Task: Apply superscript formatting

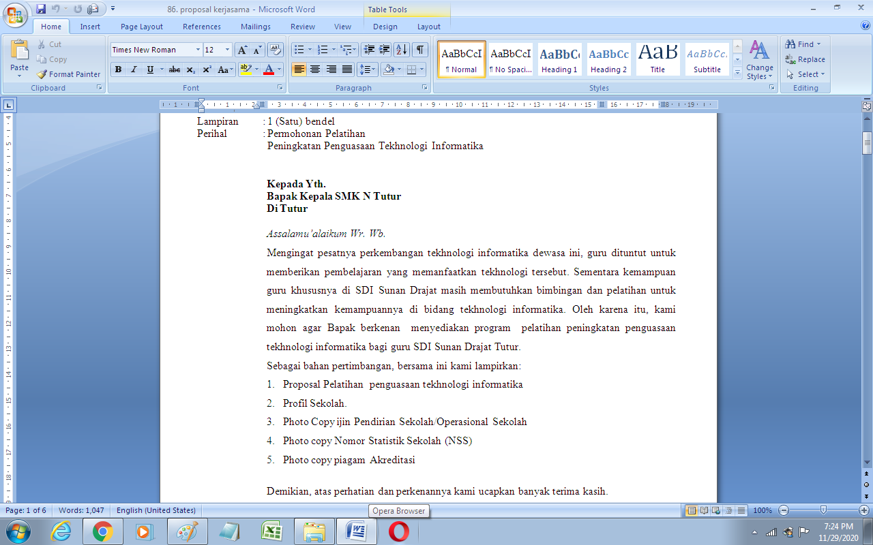Action: click(206, 69)
